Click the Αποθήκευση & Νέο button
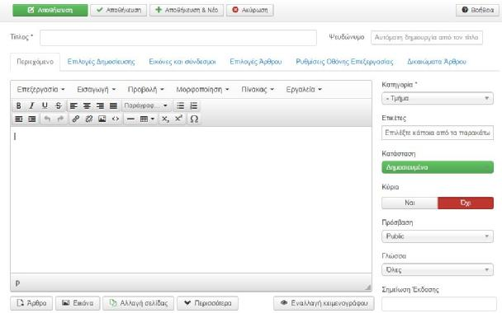This screenshot has height=313, width=502. [x=187, y=10]
